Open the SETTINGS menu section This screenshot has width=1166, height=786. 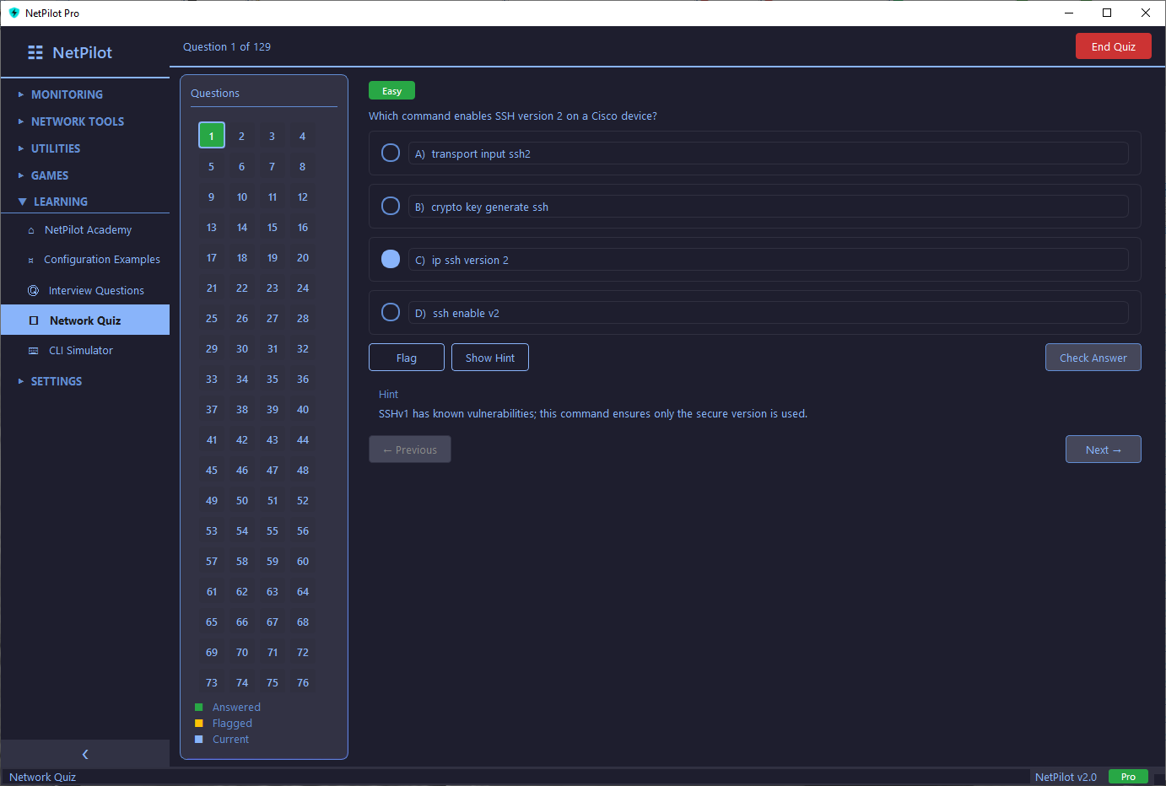(x=57, y=381)
